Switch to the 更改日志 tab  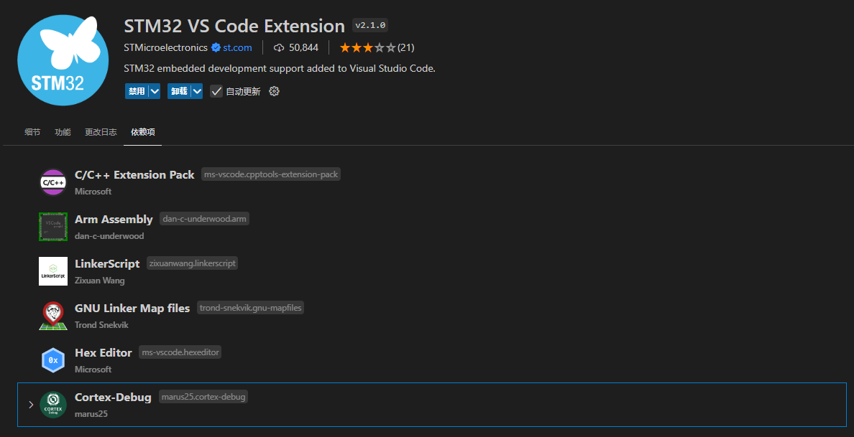(x=101, y=132)
